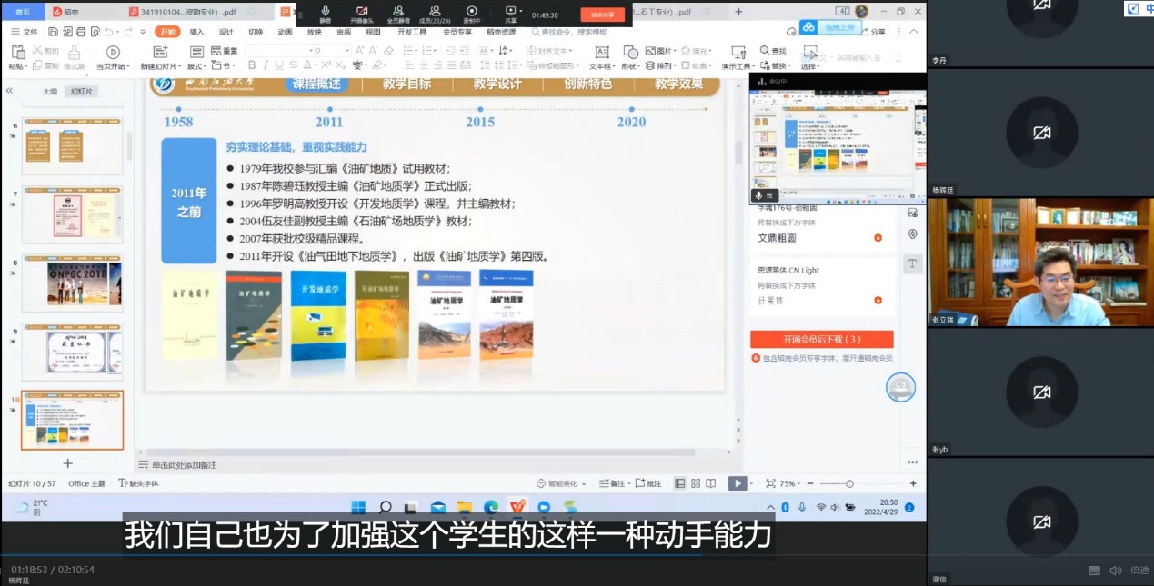
Task: Click the add slide plus icon below thumbnails
Action: 67,463
